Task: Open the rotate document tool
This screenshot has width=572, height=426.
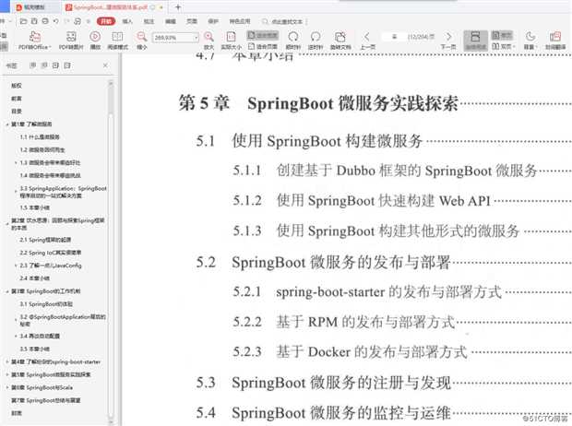Action: click(x=340, y=41)
